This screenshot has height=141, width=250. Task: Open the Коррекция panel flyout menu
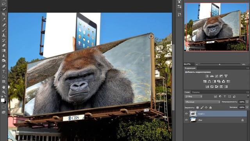[248, 68]
